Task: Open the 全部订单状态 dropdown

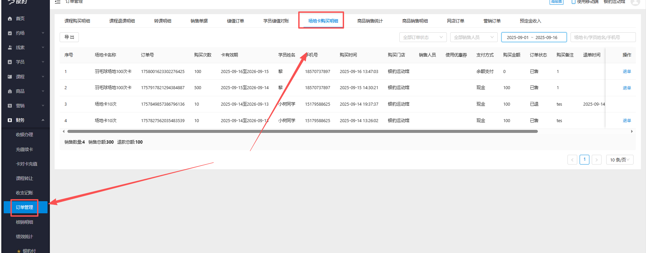Action: pos(423,37)
